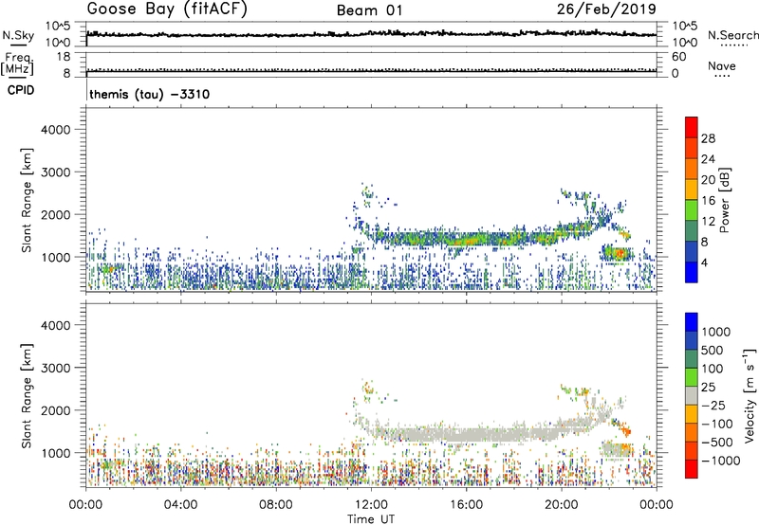
Task: Pick the bottom red segment of Velocity color bar
Action: (692, 469)
